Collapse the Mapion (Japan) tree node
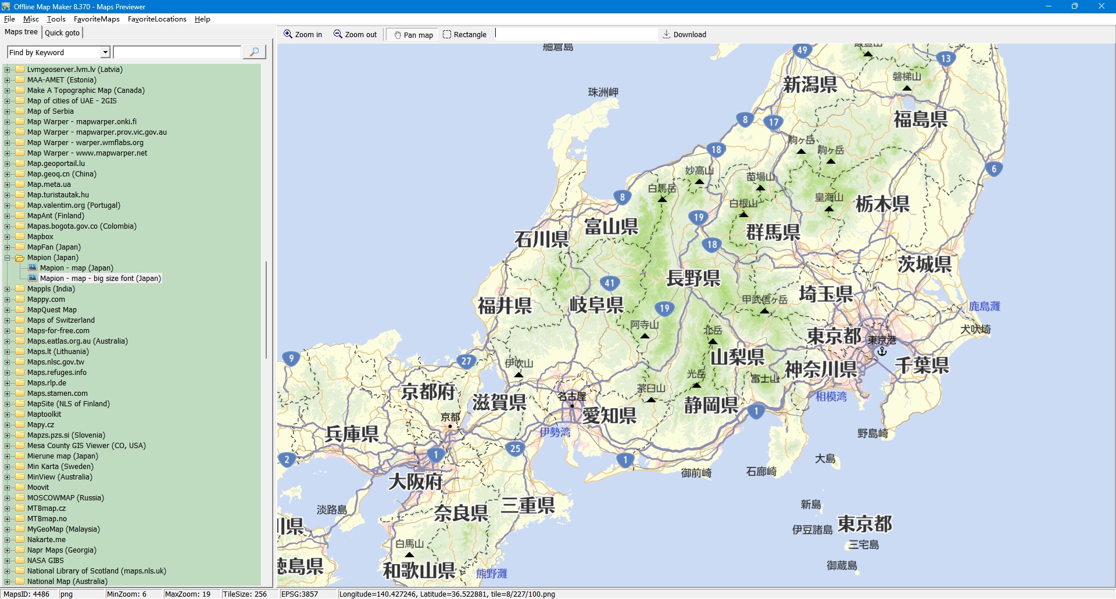 point(8,258)
